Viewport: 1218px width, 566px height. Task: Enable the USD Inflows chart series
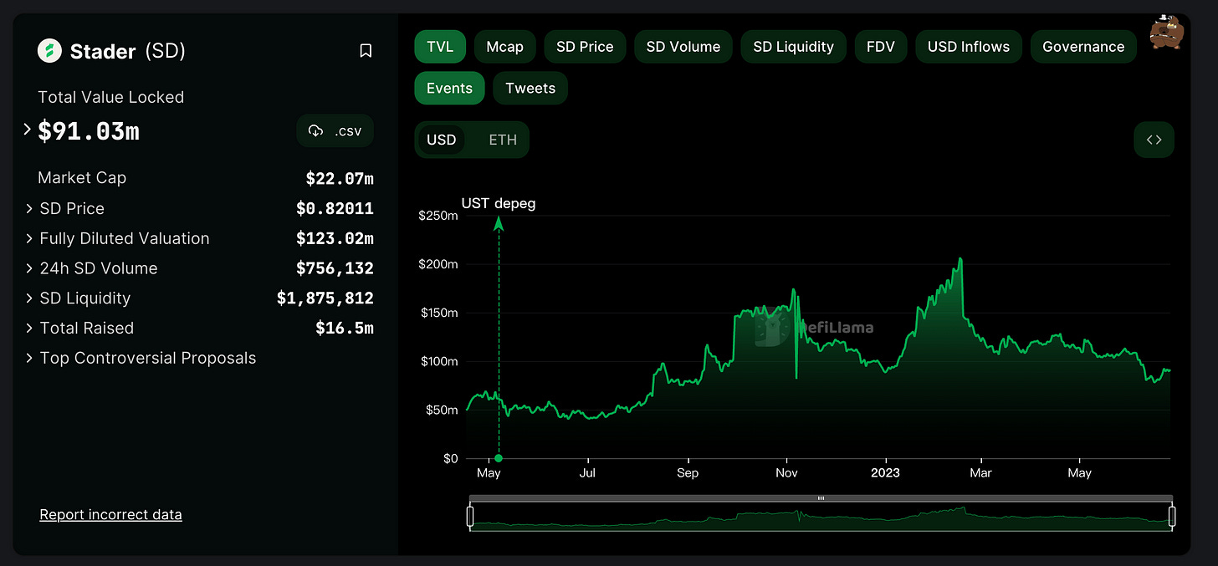click(969, 47)
